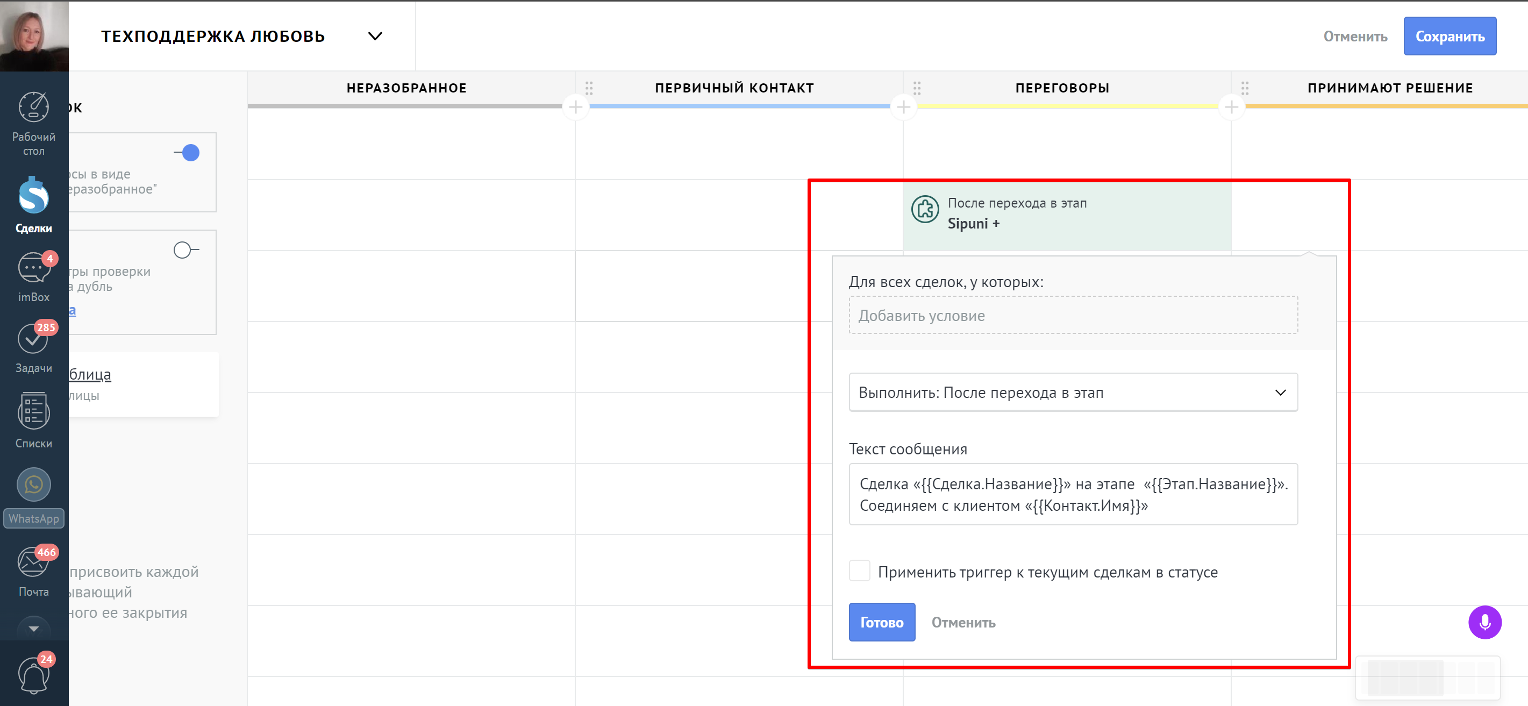This screenshot has width=1528, height=706.
Task: Click the Текст сообщения text area
Action: tap(1073, 494)
